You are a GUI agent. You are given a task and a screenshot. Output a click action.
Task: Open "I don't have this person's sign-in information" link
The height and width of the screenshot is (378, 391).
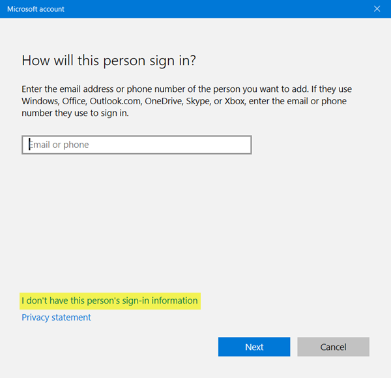[x=109, y=300]
